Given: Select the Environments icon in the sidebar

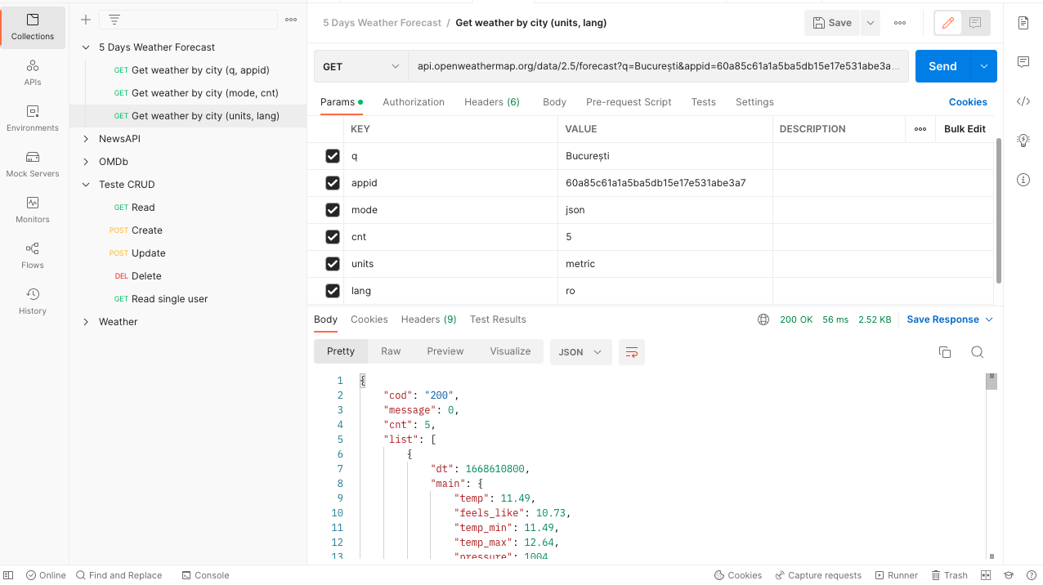Looking at the screenshot, I should 33,114.
